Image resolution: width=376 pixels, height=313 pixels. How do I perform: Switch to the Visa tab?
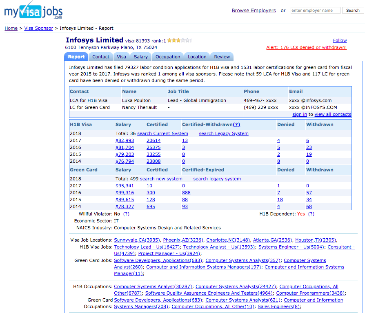[121, 57]
